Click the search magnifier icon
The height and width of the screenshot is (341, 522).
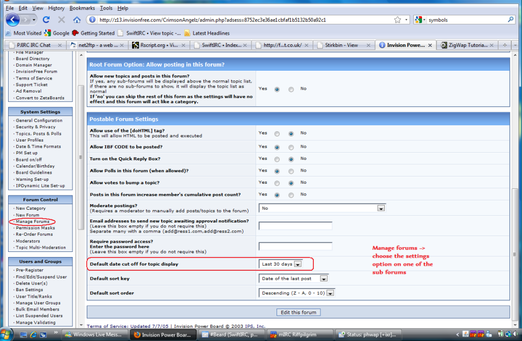click(511, 20)
